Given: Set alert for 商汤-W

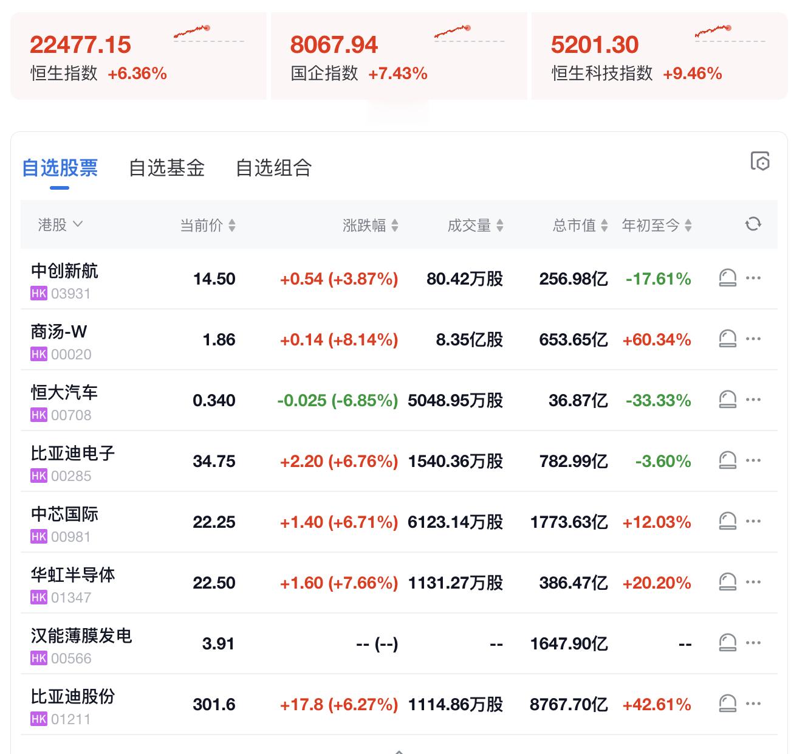Looking at the screenshot, I should 727,339.
